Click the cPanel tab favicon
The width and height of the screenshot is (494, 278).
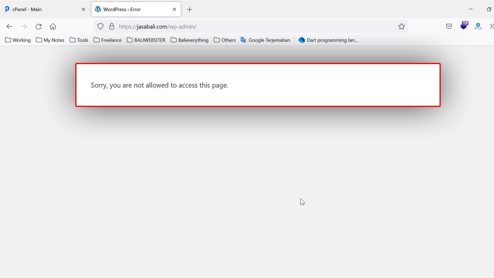(x=7, y=9)
